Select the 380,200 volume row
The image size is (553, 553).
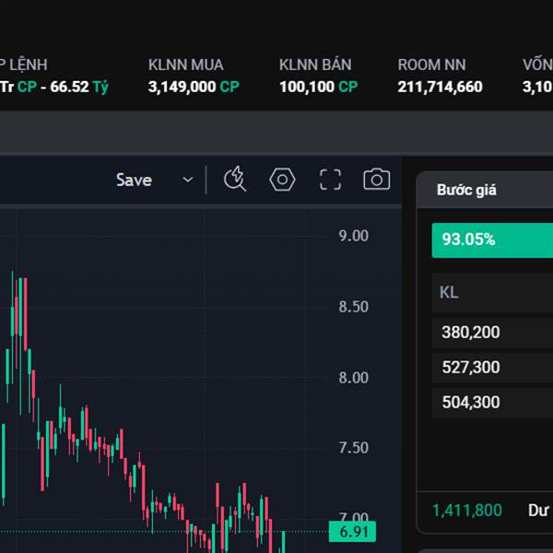[470, 333]
